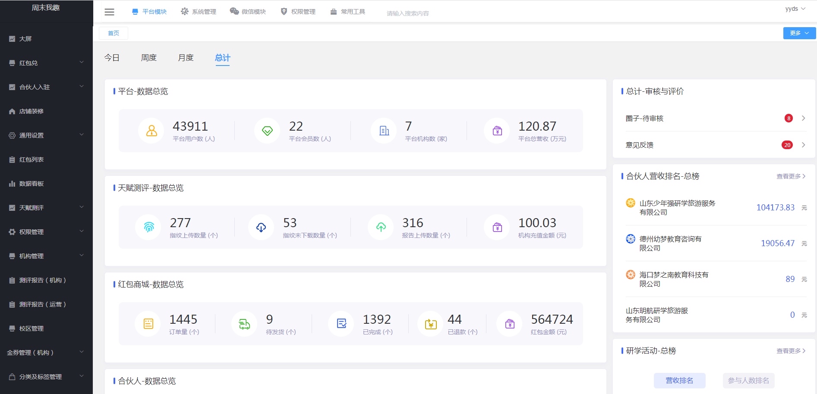Expand the 天赋测评 sidebar menu
Image resolution: width=817 pixels, height=394 pixels.
pos(46,208)
